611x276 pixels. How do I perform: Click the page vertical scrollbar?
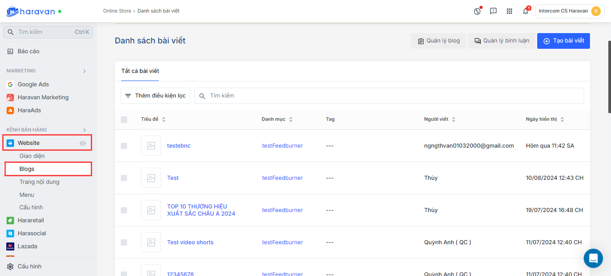click(609, 76)
